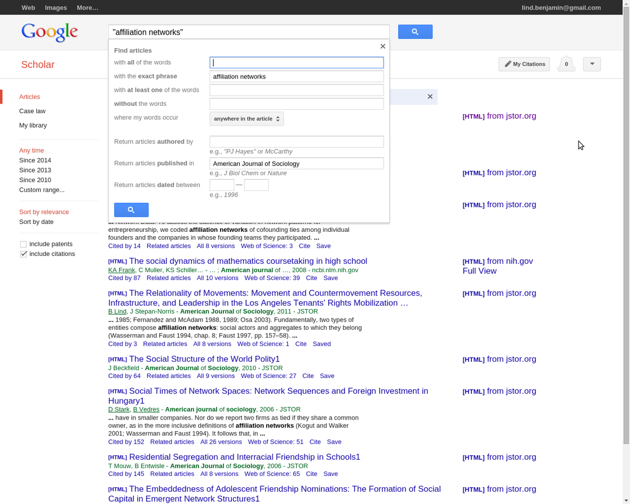
Task: Click the My Citations pencil button
Action: 524,64
